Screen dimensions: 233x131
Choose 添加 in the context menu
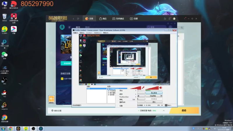126,91
